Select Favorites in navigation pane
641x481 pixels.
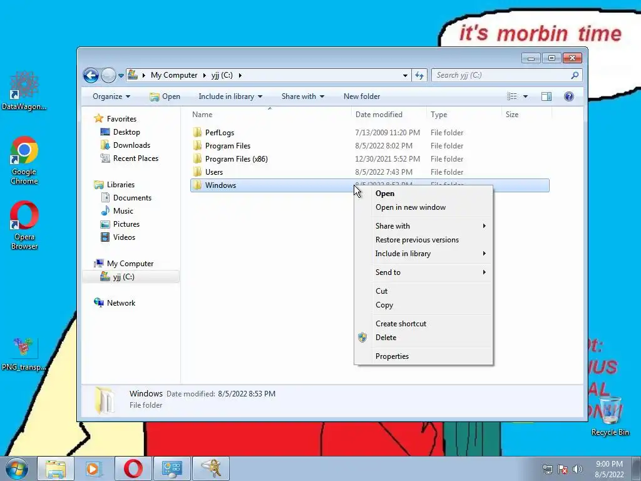121,119
